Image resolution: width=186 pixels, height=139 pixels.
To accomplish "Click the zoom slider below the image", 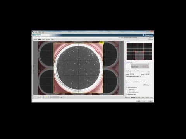I will pos(55,97).
